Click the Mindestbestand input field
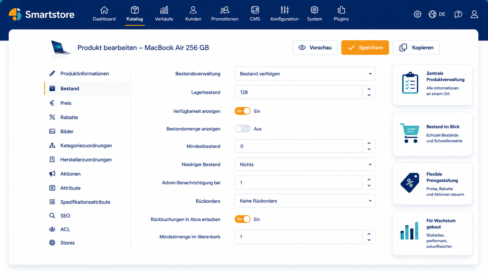The height and width of the screenshot is (274, 488). click(x=298, y=146)
